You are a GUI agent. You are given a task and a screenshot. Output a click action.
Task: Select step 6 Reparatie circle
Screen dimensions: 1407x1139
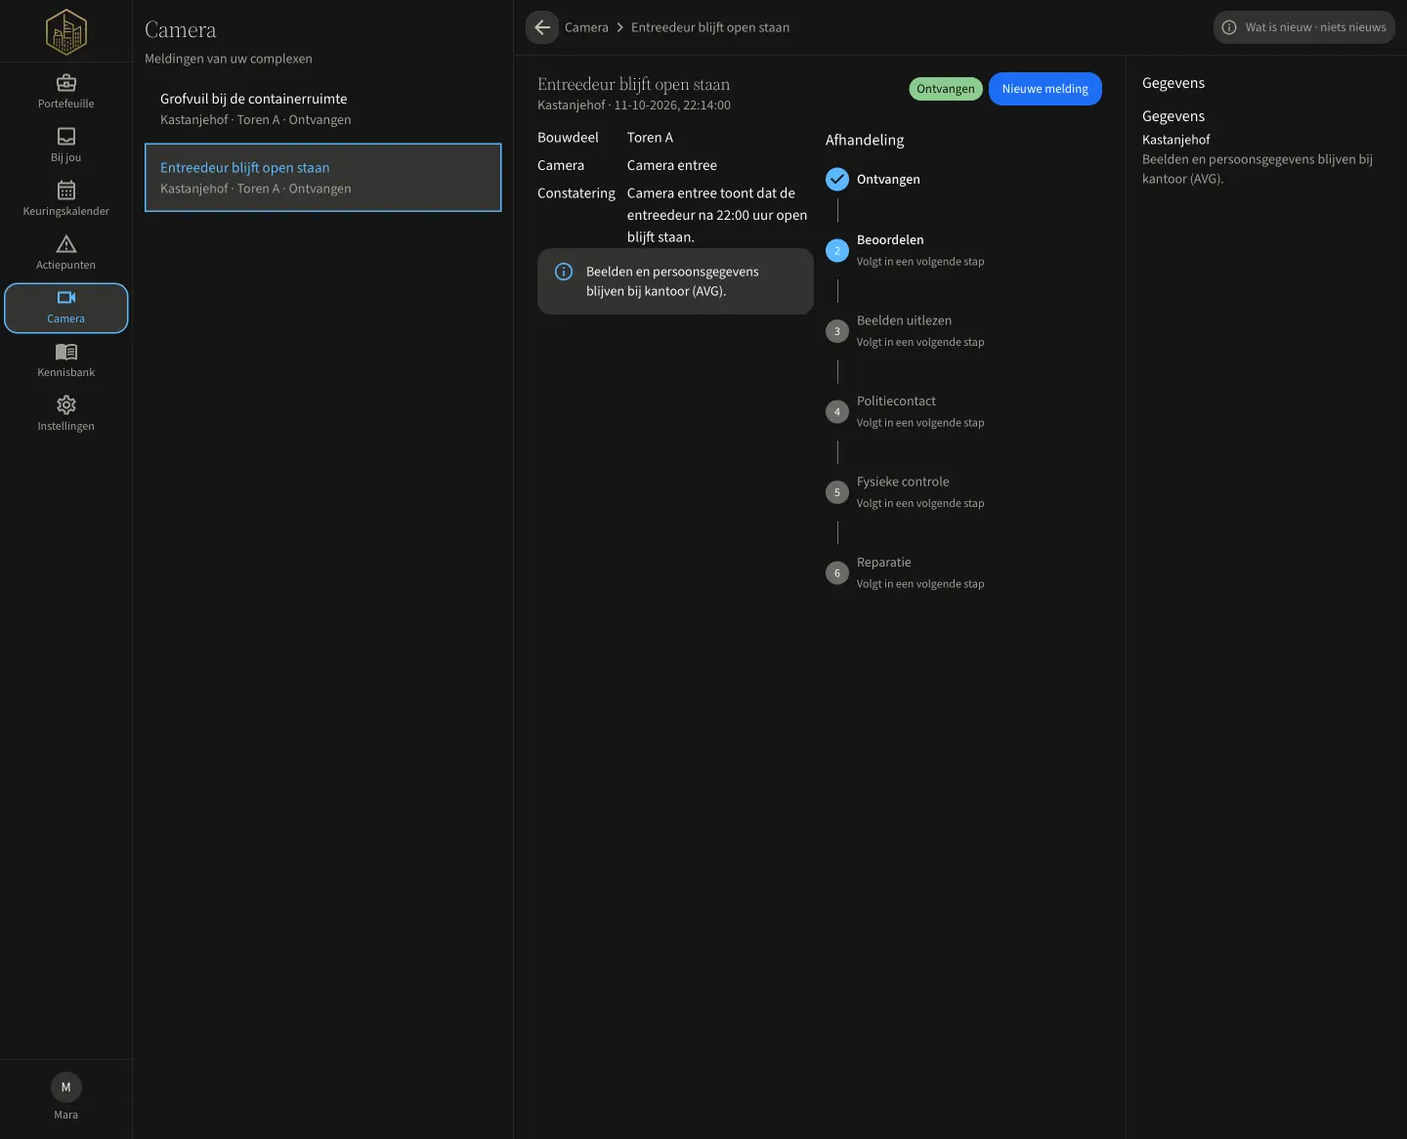click(x=837, y=573)
